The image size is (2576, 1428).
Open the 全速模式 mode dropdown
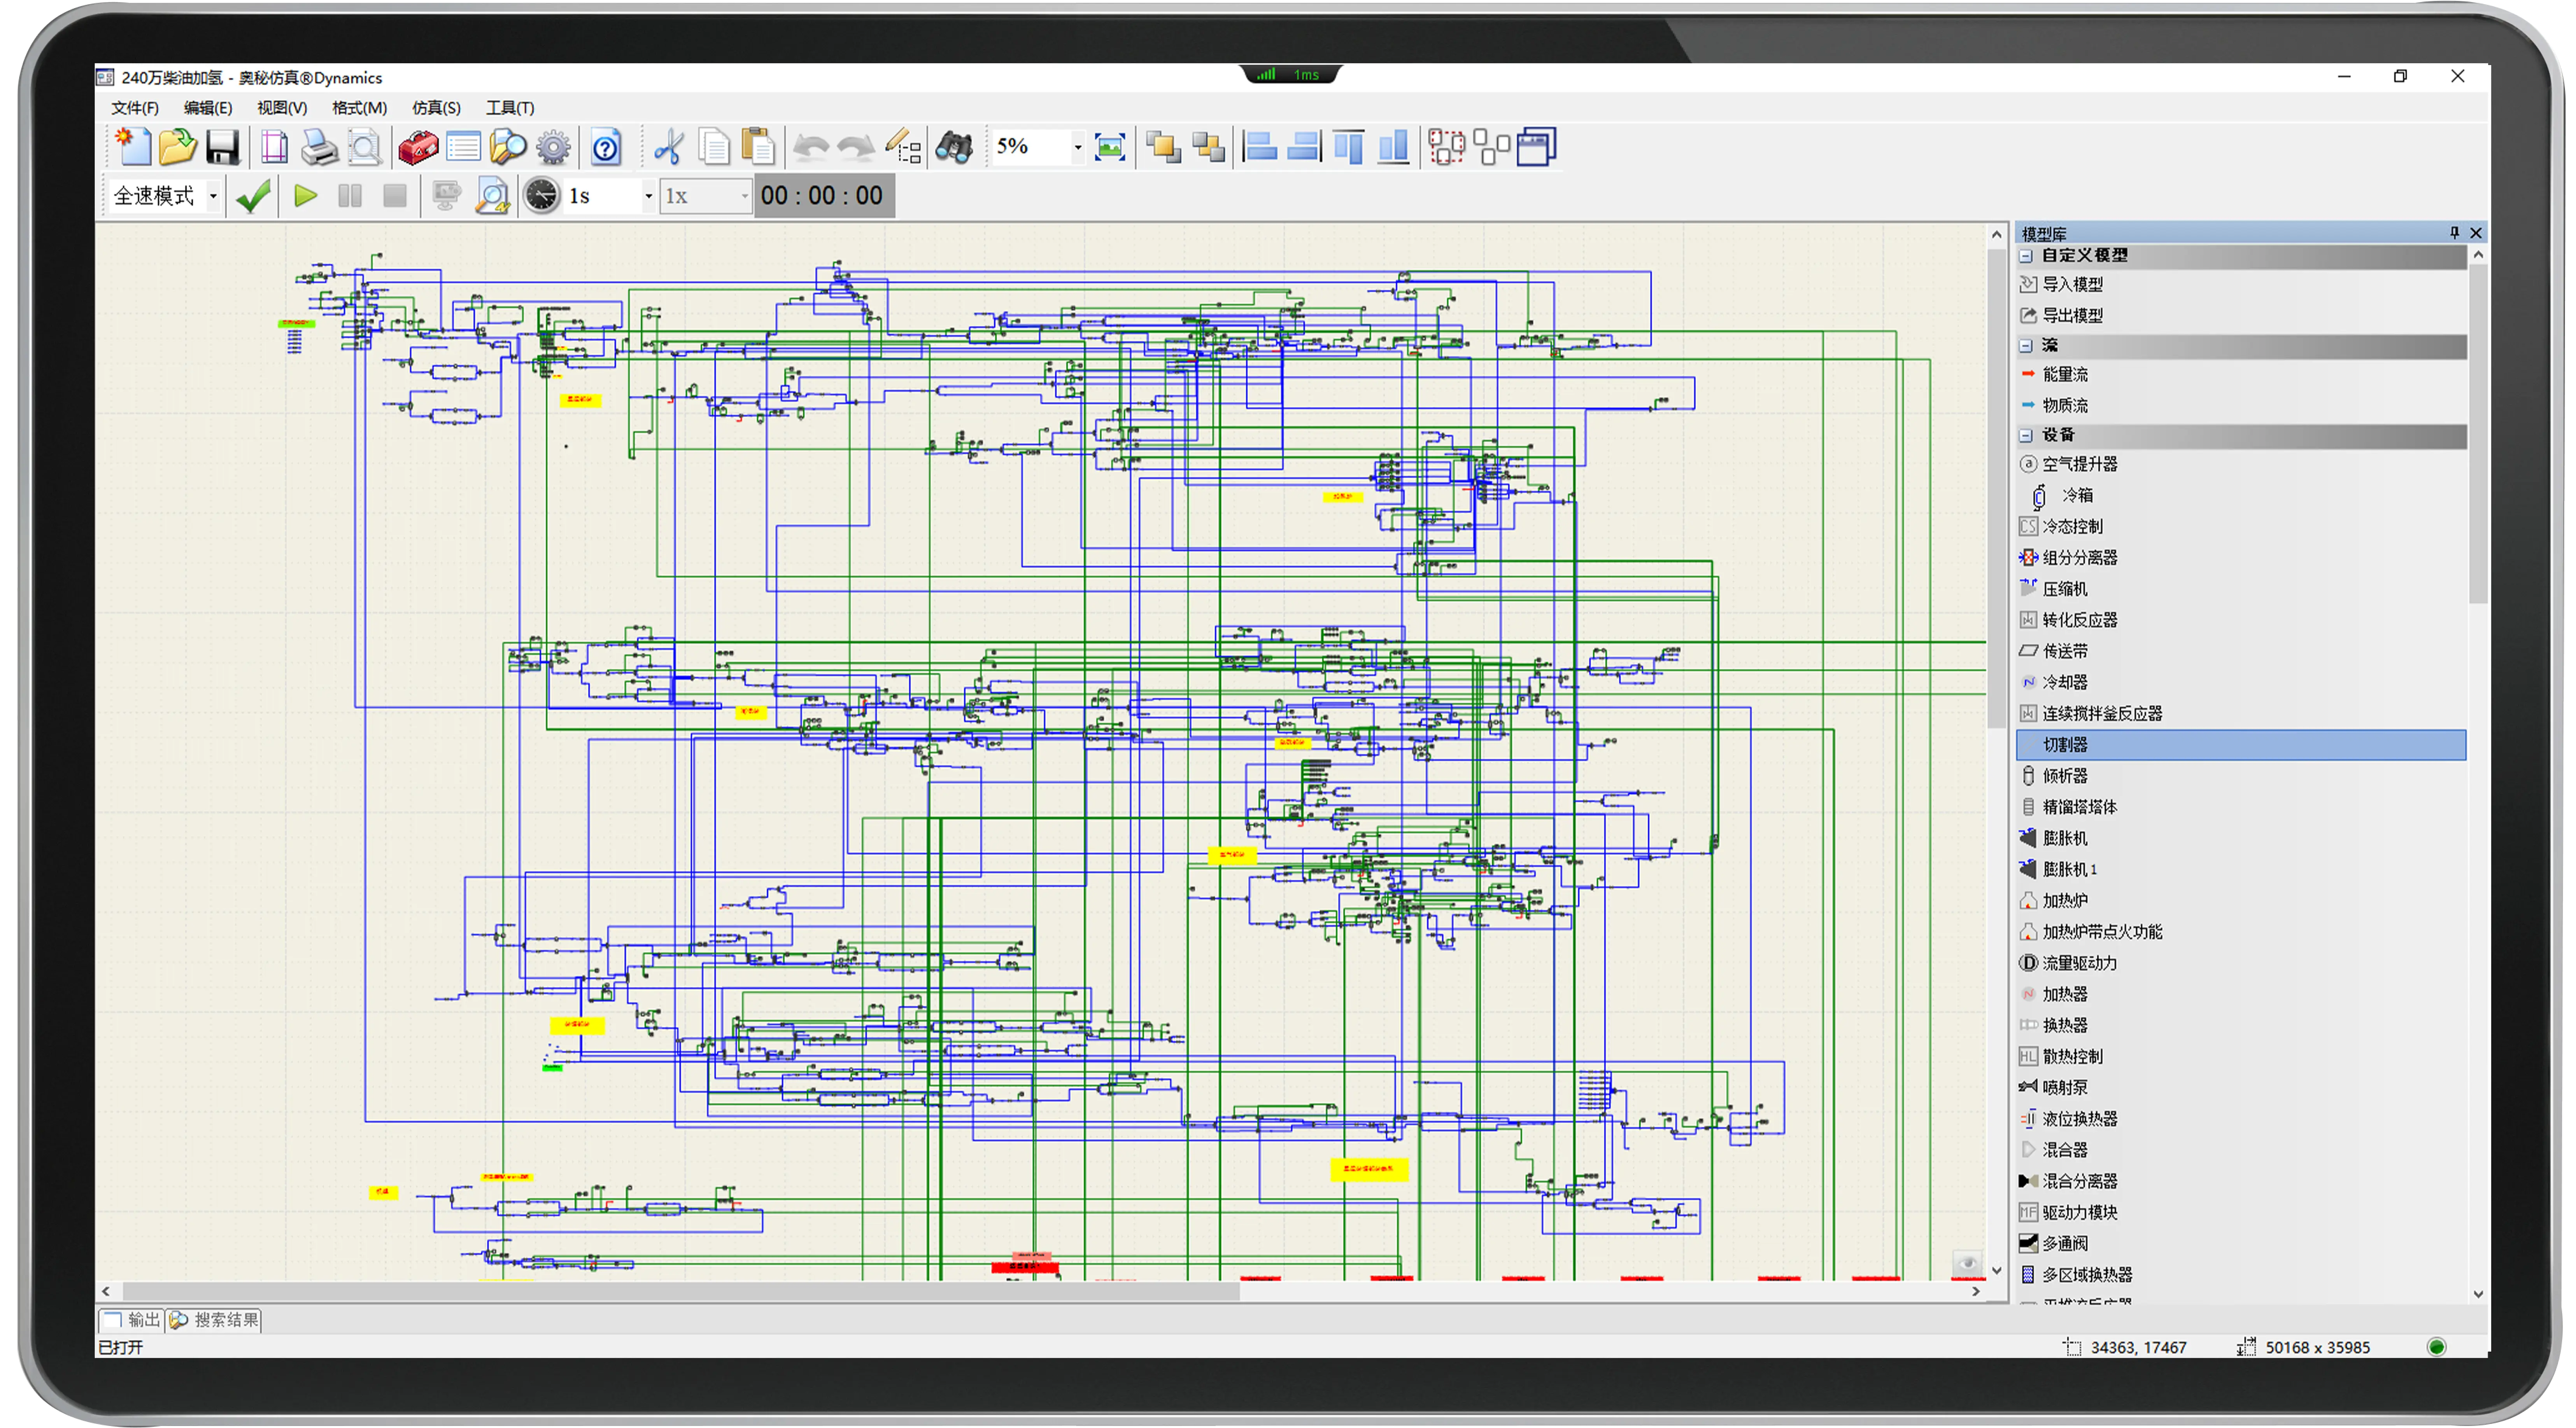[213, 196]
